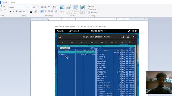This screenshot has width=172, height=96.
Task: Click .bash_history entry in right panel
Action: pyautogui.click(x=104, y=83)
